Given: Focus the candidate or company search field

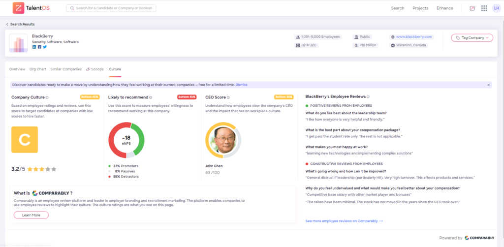Looking at the screenshot, I should point(111,8).
